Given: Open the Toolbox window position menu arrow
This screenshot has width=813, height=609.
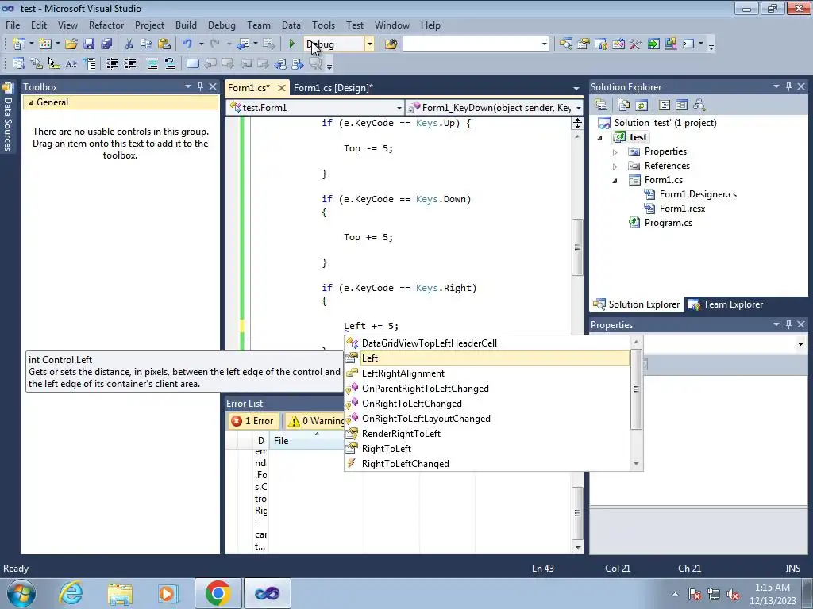Looking at the screenshot, I should (x=187, y=86).
